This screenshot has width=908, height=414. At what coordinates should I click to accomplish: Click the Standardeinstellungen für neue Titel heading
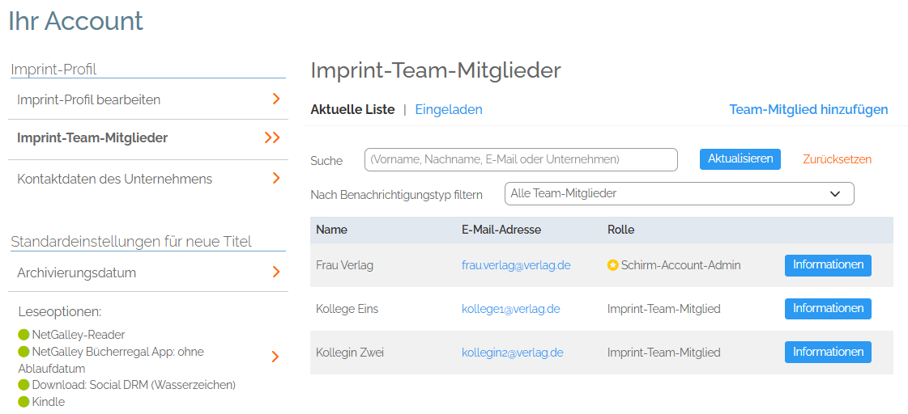click(x=131, y=241)
